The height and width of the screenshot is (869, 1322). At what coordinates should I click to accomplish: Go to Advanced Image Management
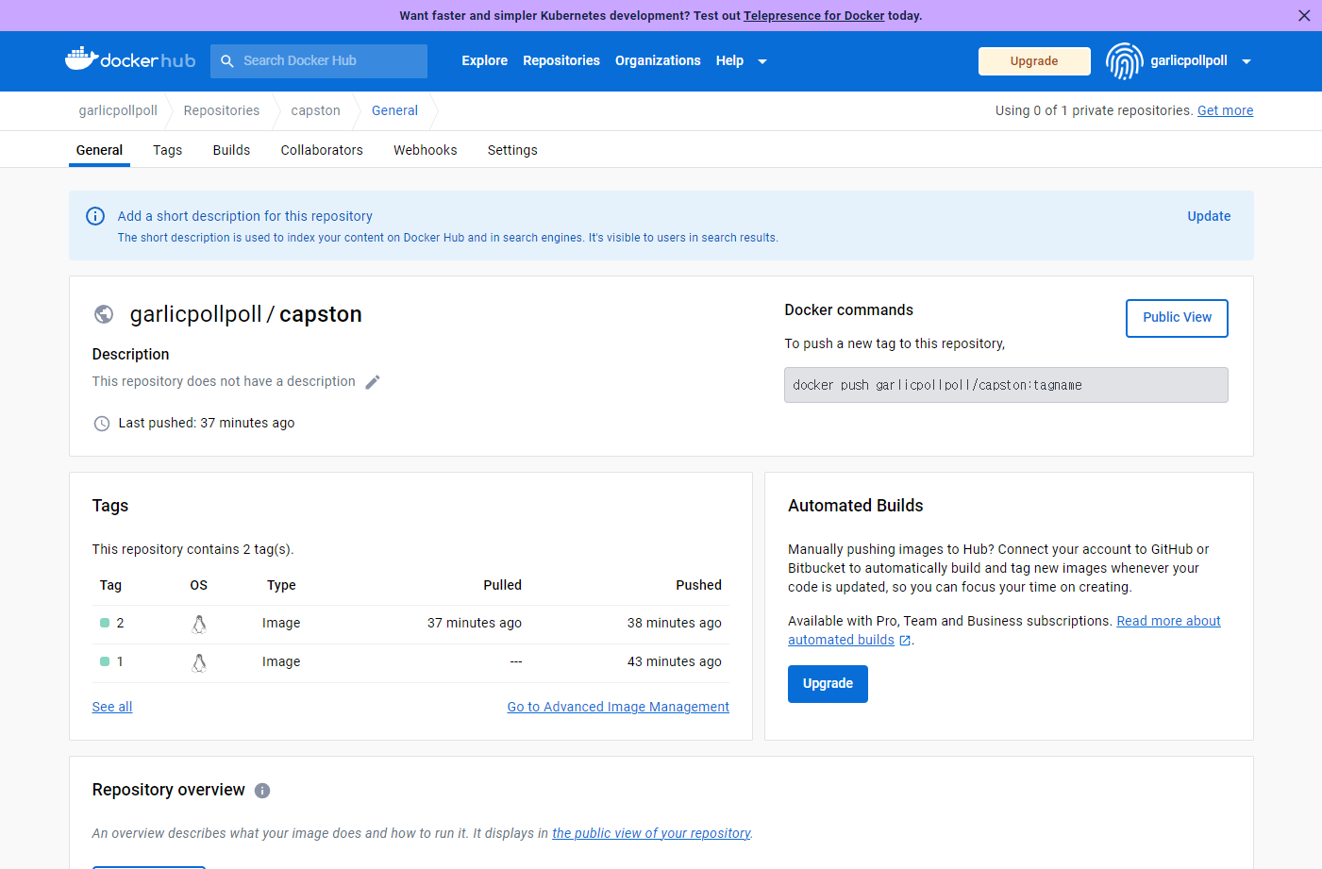618,707
